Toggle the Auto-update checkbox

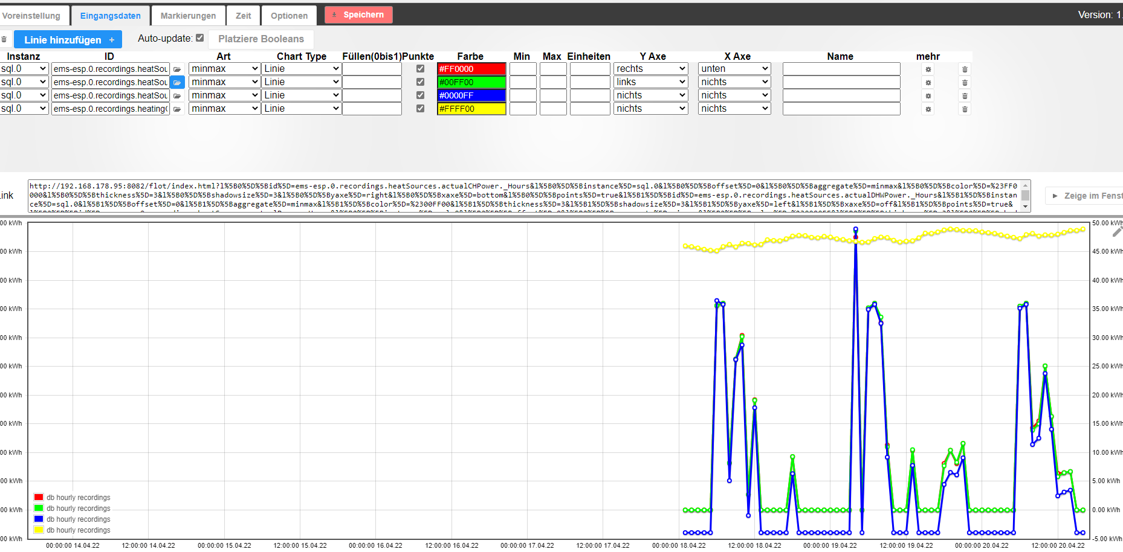pyautogui.click(x=199, y=37)
